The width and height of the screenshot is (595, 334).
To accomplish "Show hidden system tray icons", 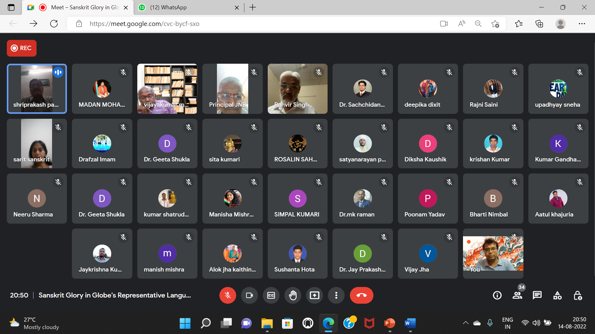I will click(465, 323).
